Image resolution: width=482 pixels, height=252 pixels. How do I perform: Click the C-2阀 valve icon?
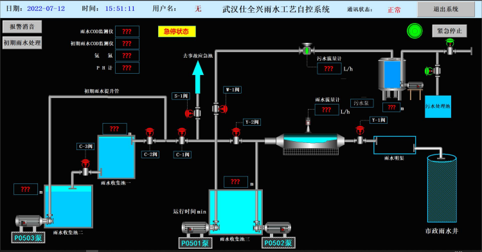[x=150, y=137]
